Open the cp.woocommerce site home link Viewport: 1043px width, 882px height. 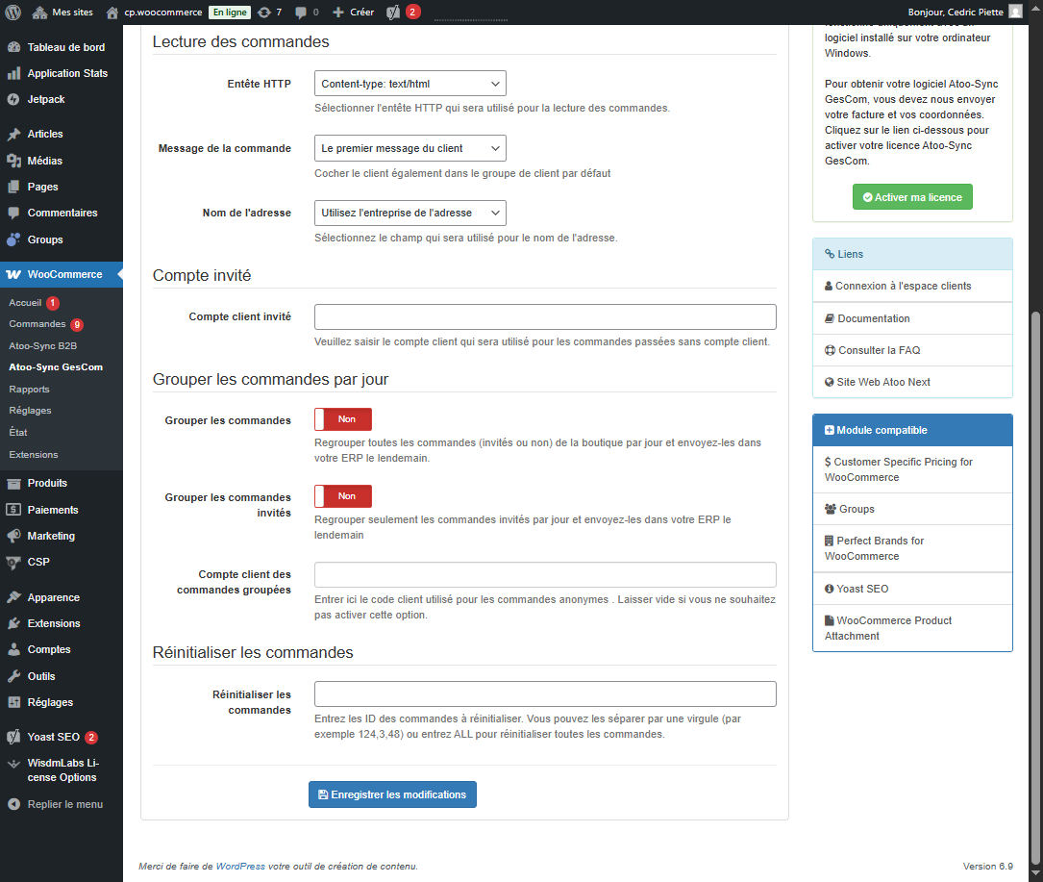tap(155, 12)
